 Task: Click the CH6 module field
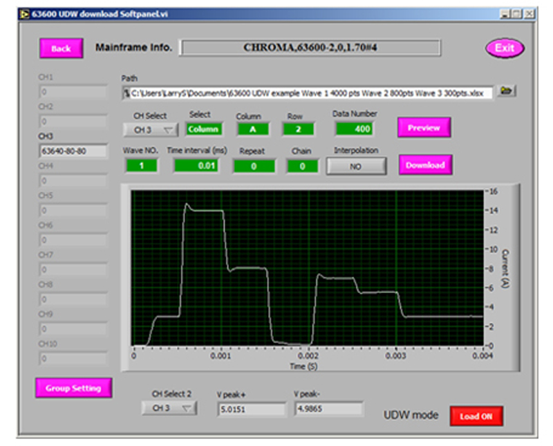73,240
